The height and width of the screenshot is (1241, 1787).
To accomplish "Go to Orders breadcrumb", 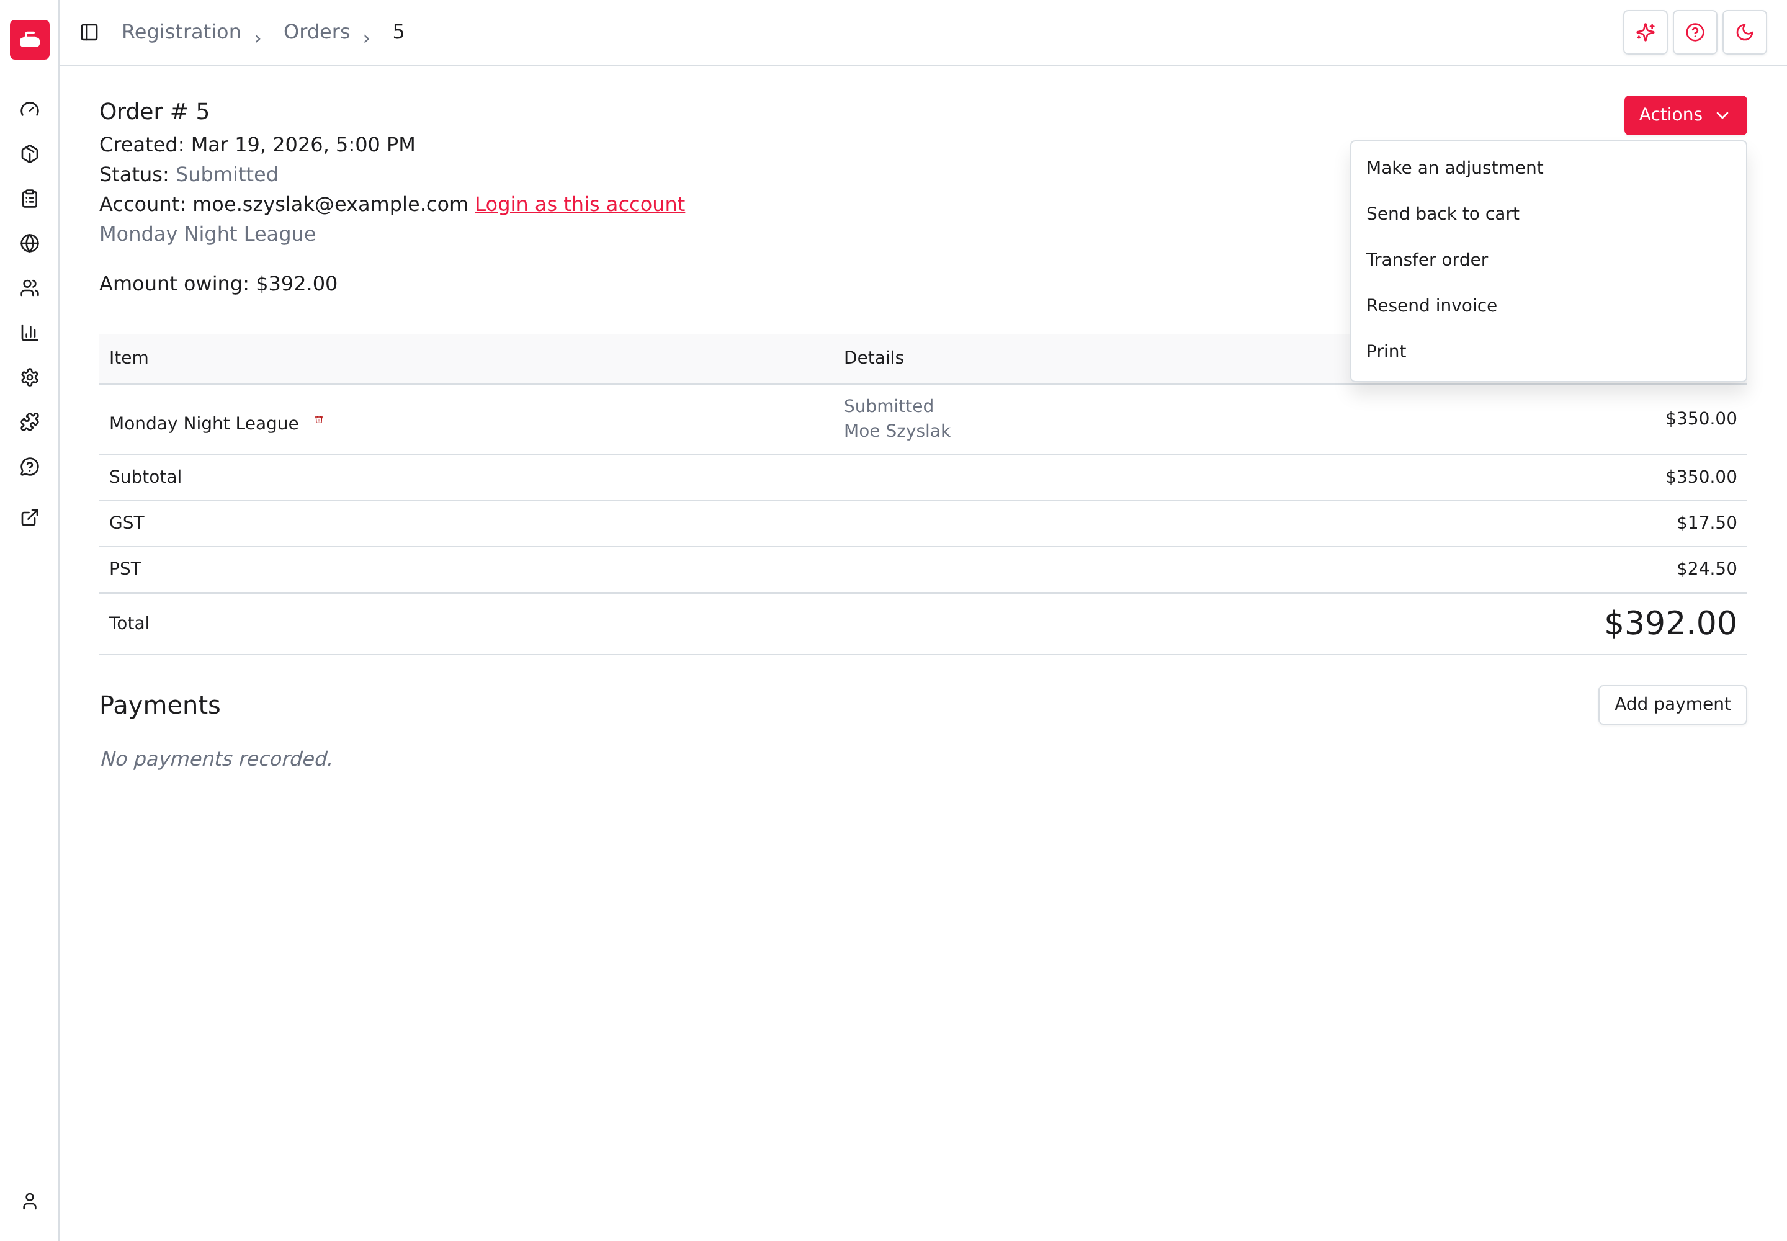I will point(316,32).
